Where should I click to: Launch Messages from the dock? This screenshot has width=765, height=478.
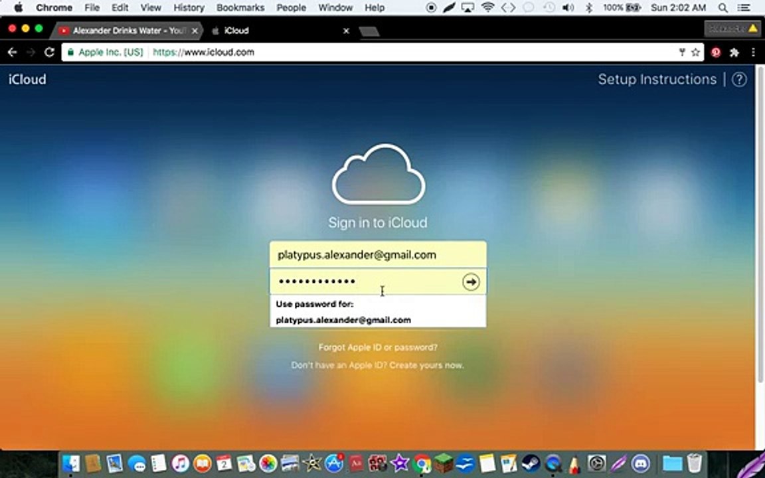coord(137,463)
